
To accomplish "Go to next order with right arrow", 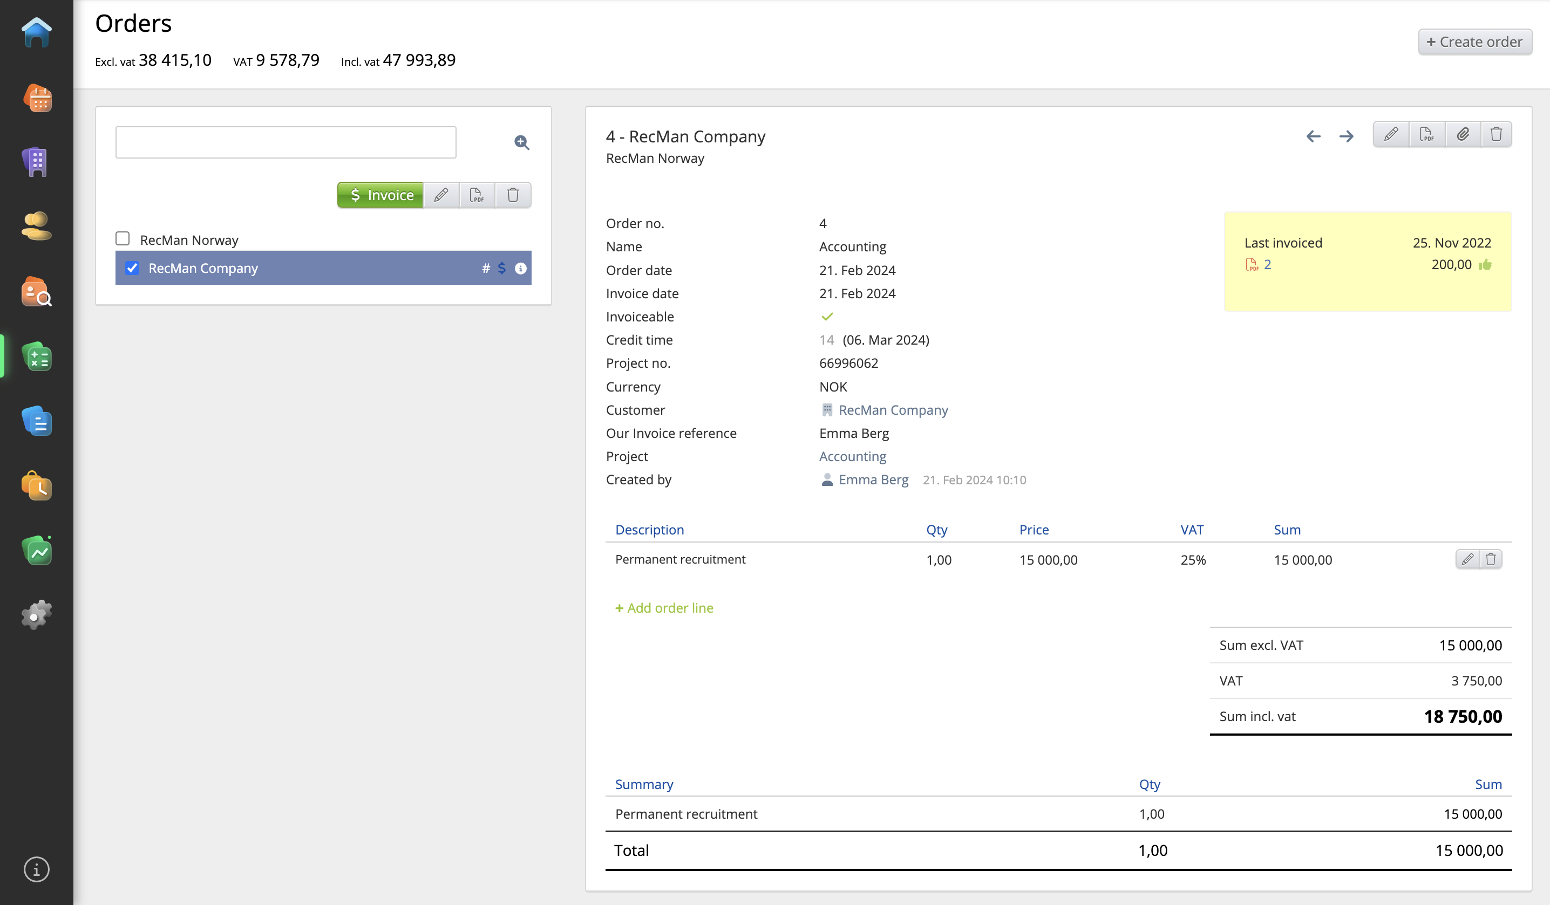I will point(1346,136).
